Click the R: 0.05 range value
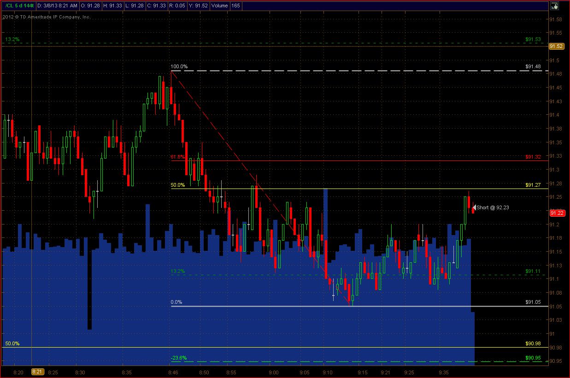570x378 pixels. [176, 6]
